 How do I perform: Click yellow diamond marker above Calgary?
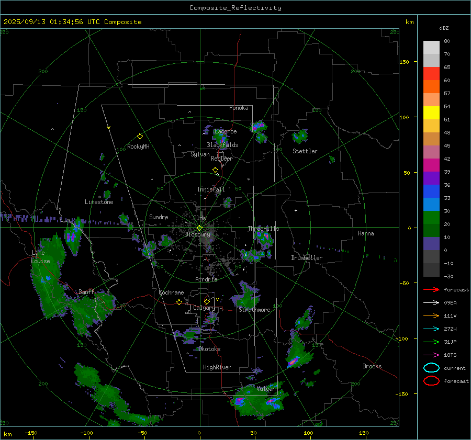207,301
